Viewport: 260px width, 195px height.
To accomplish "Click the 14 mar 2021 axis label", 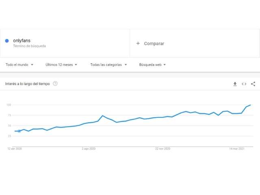I will coord(236,149).
